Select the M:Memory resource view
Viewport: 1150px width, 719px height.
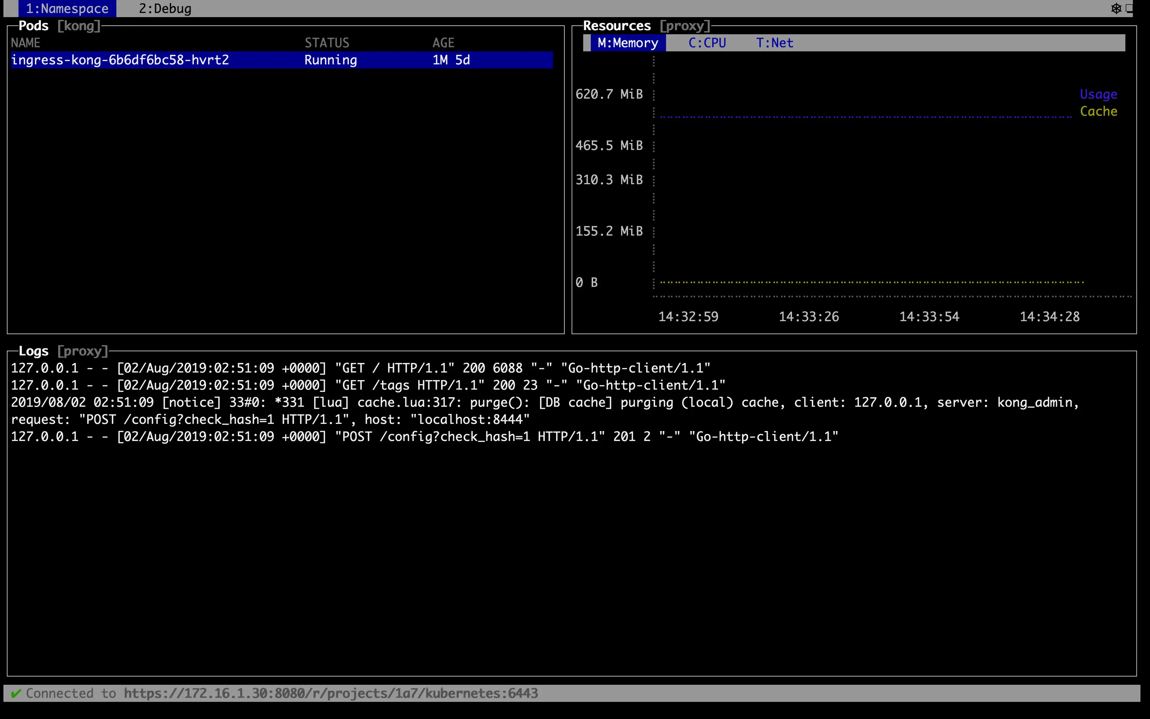tap(627, 43)
